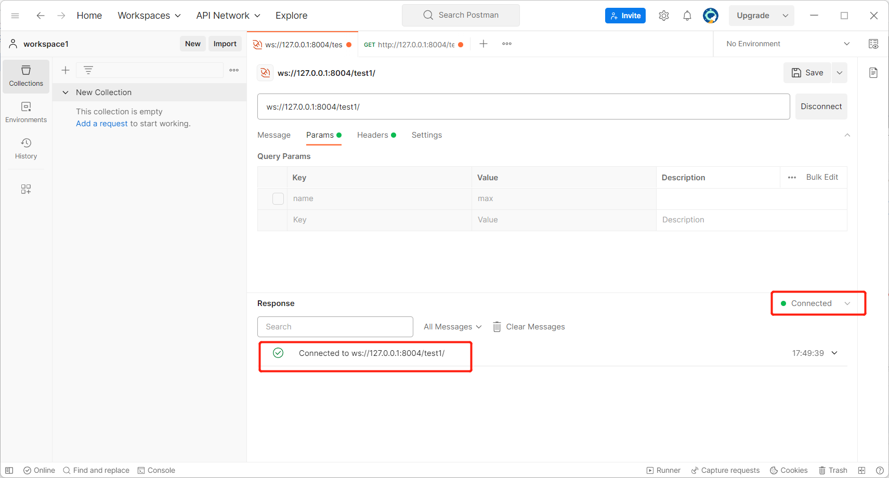This screenshot has width=889, height=478.
Task: Open the Explore page
Action: click(x=291, y=16)
